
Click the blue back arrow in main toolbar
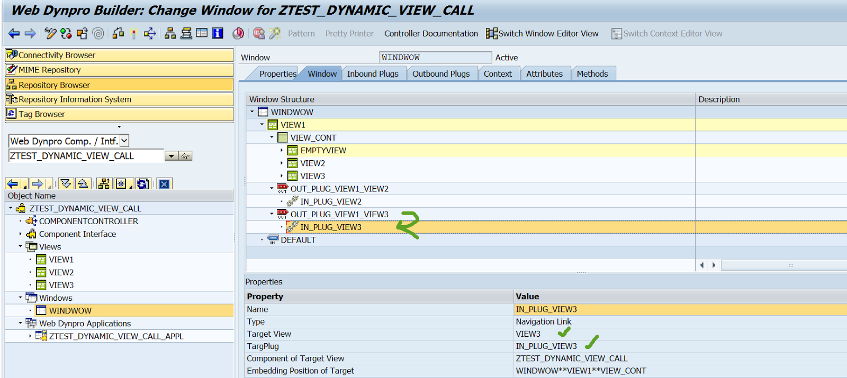click(x=14, y=34)
